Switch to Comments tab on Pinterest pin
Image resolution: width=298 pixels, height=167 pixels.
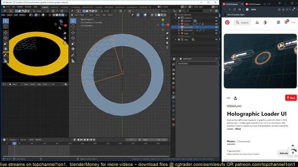[244, 141]
